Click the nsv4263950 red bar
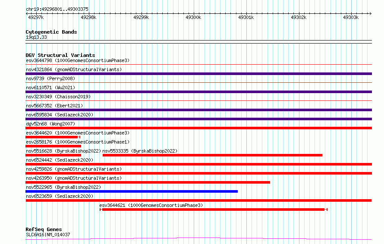This screenshot has height=244, width=384. coord(148,182)
